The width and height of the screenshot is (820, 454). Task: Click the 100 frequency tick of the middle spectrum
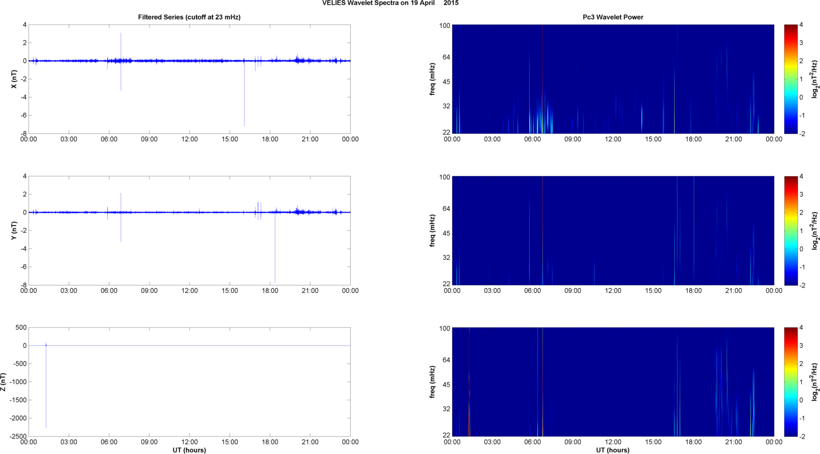tap(445, 177)
